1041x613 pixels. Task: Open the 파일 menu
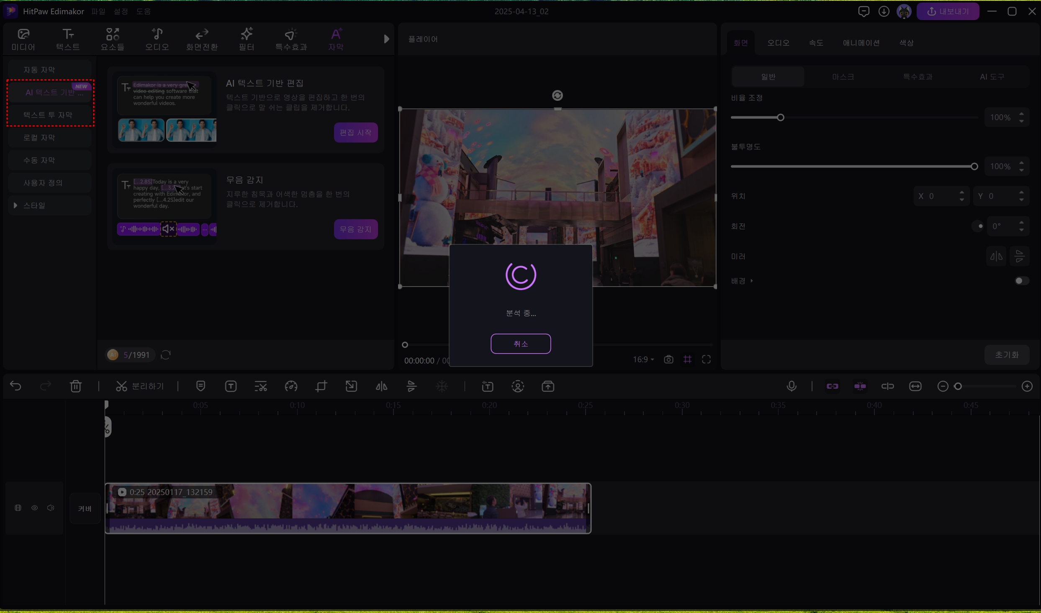pos(98,11)
